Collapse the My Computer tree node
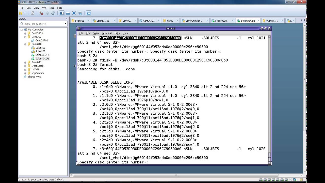Screen dimensions: 325x183 (22, 30)
